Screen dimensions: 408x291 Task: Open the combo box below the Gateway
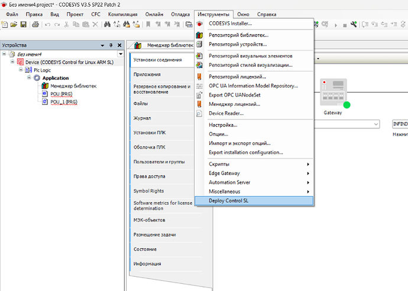click(x=376, y=124)
